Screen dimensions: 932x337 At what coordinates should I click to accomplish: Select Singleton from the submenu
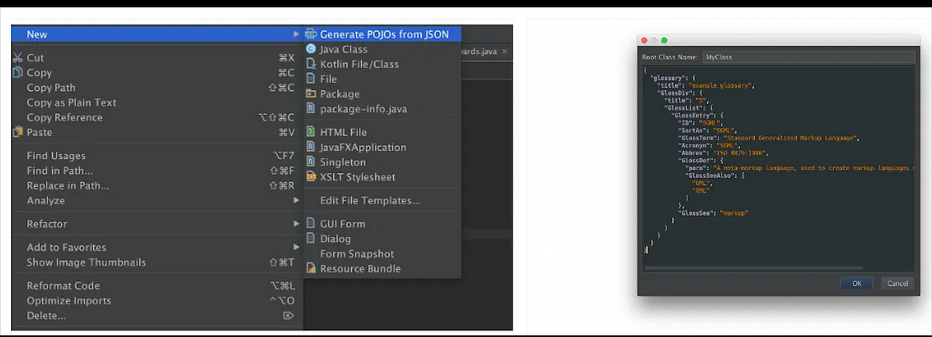(382, 162)
